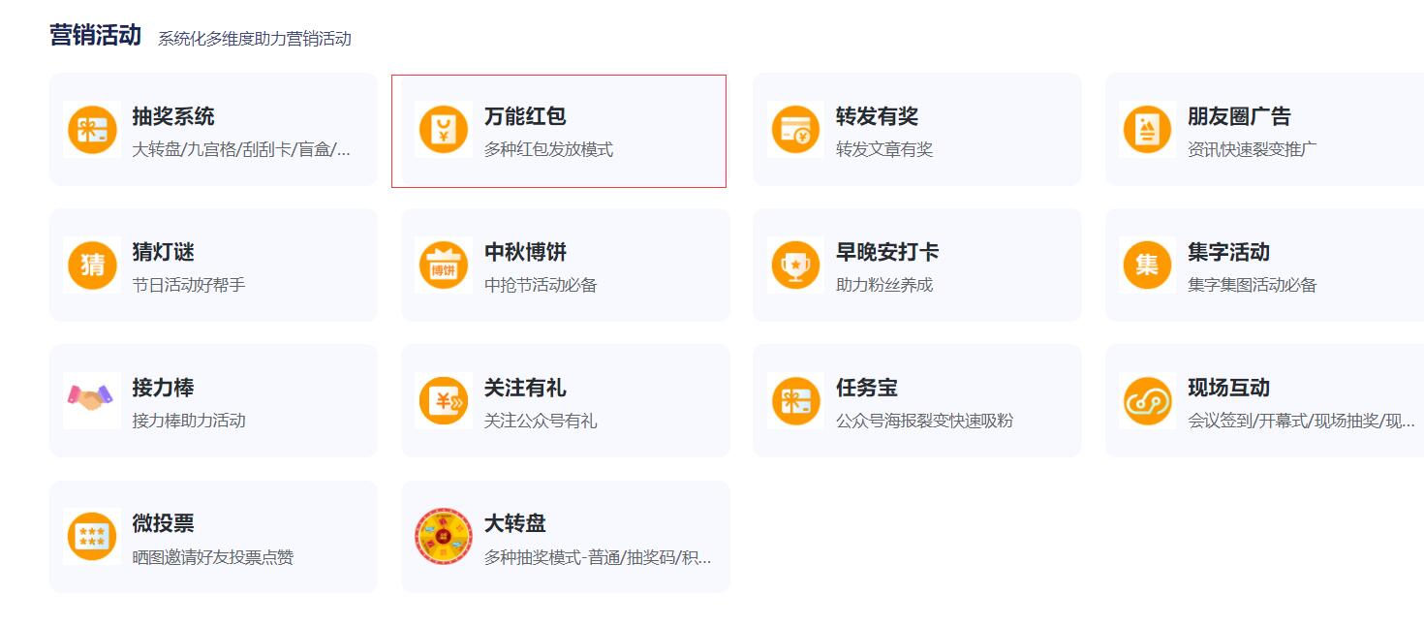Screen dimensions: 1424x626
Task: Click description 大转盘/九宫格/刮刮卡/盲盒/…
Action: (241, 149)
